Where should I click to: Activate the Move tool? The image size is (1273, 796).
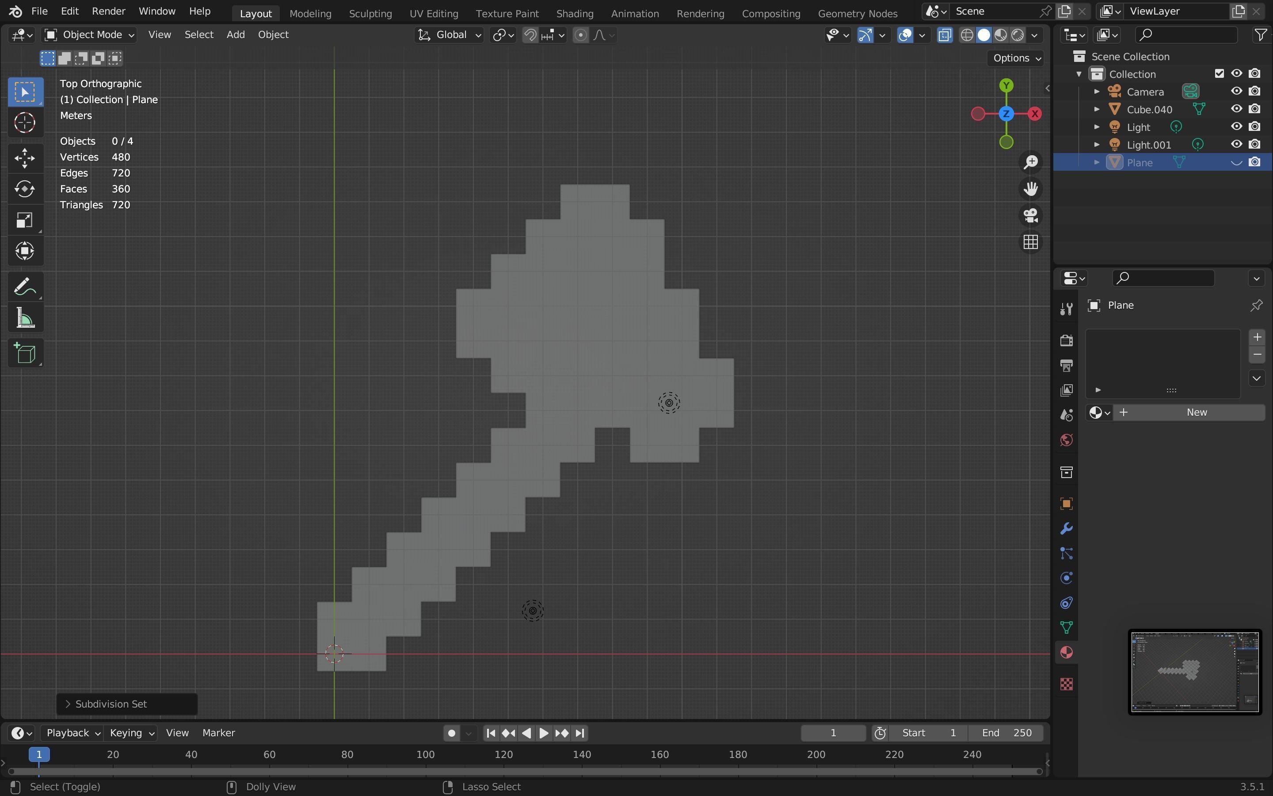click(25, 158)
